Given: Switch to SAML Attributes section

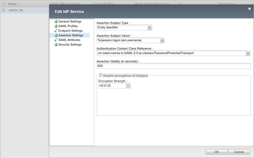Looking at the screenshot, I should pos(69,40).
